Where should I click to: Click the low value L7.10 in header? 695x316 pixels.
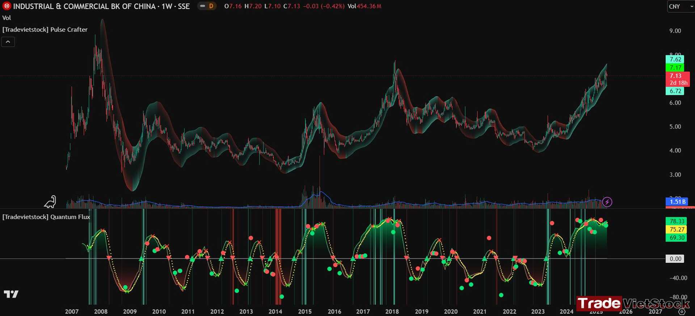tap(272, 6)
